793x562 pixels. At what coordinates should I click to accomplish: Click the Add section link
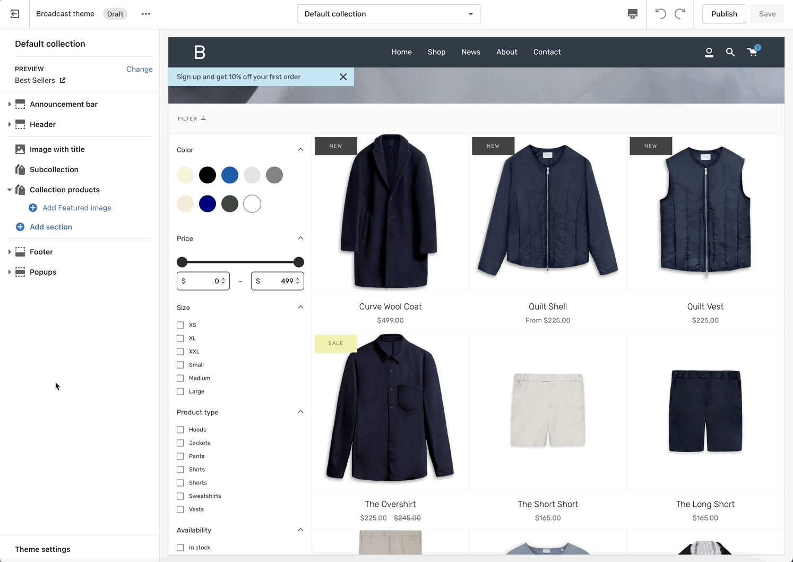51,227
